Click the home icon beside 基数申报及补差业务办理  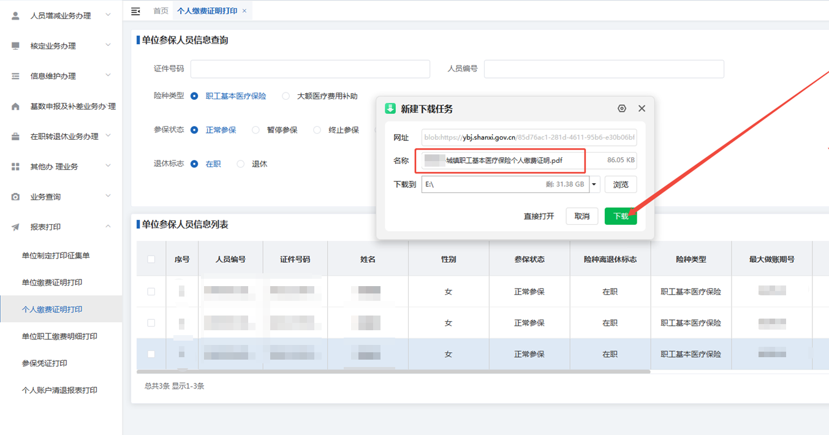pos(16,107)
